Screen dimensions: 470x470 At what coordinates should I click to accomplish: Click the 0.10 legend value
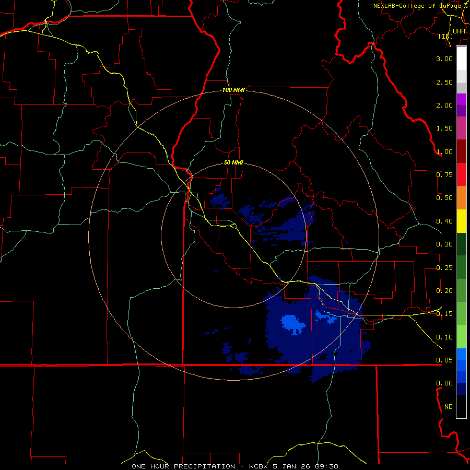(444, 337)
